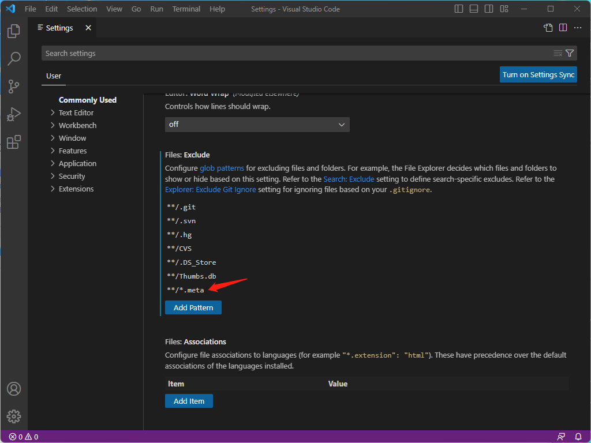Open Settings (JSON) file icon

point(548,28)
